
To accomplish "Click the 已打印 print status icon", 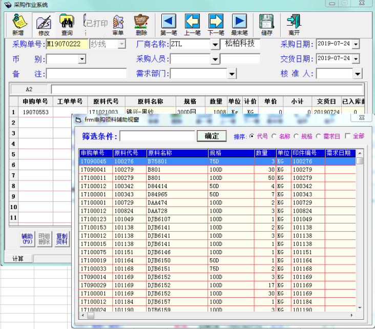I will 96,24.
